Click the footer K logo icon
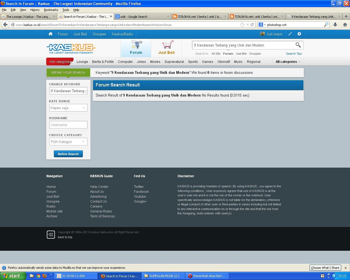This screenshot has width=350, height=280. (51, 235)
